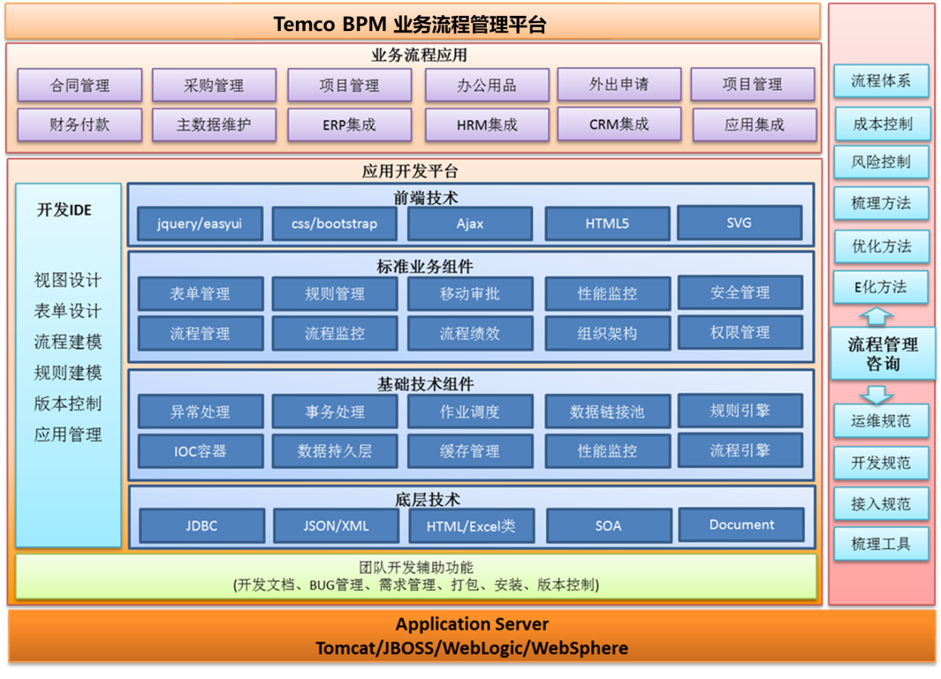The width and height of the screenshot is (941, 679).
Task: Choose the 接入规范 box
Action: 881,504
